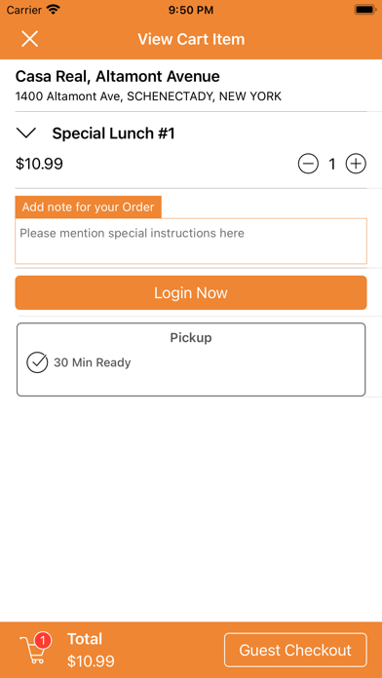The height and width of the screenshot is (678, 382).
Task: Tap the Add note for your Order label
Action: 89,207
